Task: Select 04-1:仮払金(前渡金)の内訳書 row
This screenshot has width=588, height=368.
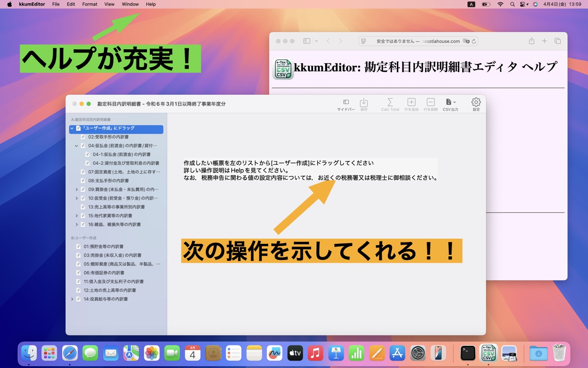Action: (116, 155)
